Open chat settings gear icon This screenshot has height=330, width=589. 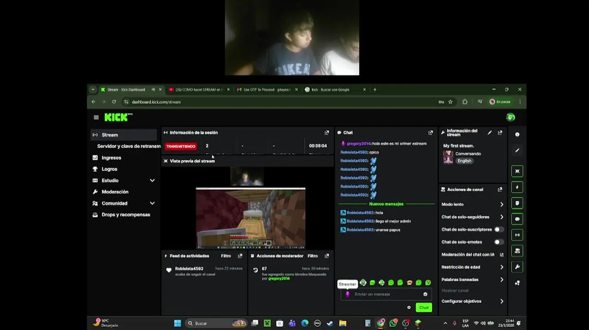[409, 308]
